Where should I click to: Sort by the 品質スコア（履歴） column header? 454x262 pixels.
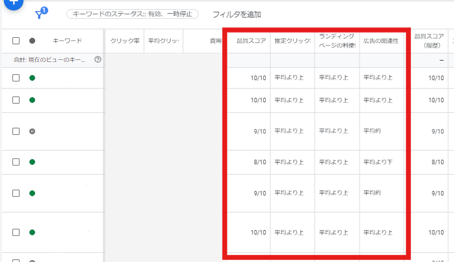(x=429, y=41)
